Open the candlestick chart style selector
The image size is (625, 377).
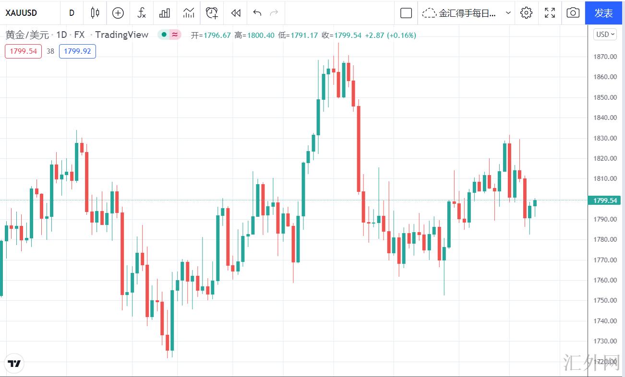[x=95, y=13]
